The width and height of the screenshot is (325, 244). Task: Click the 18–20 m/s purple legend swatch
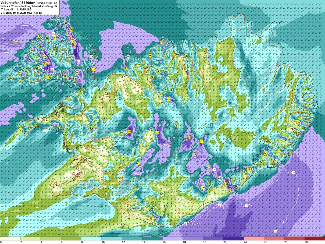click(193, 239)
